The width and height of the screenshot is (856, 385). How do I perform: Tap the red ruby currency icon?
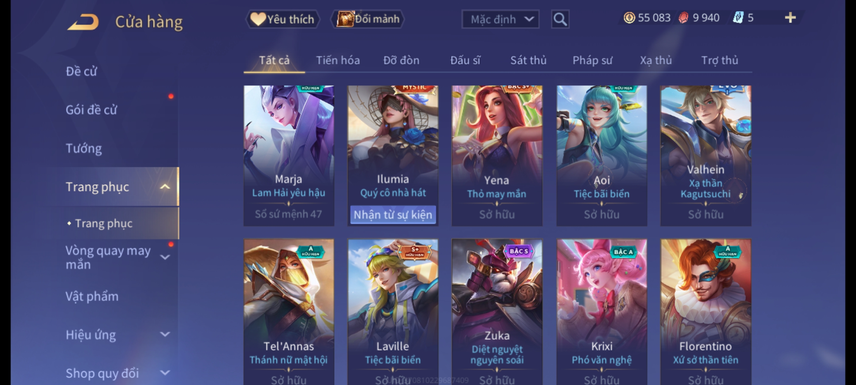point(683,18)
